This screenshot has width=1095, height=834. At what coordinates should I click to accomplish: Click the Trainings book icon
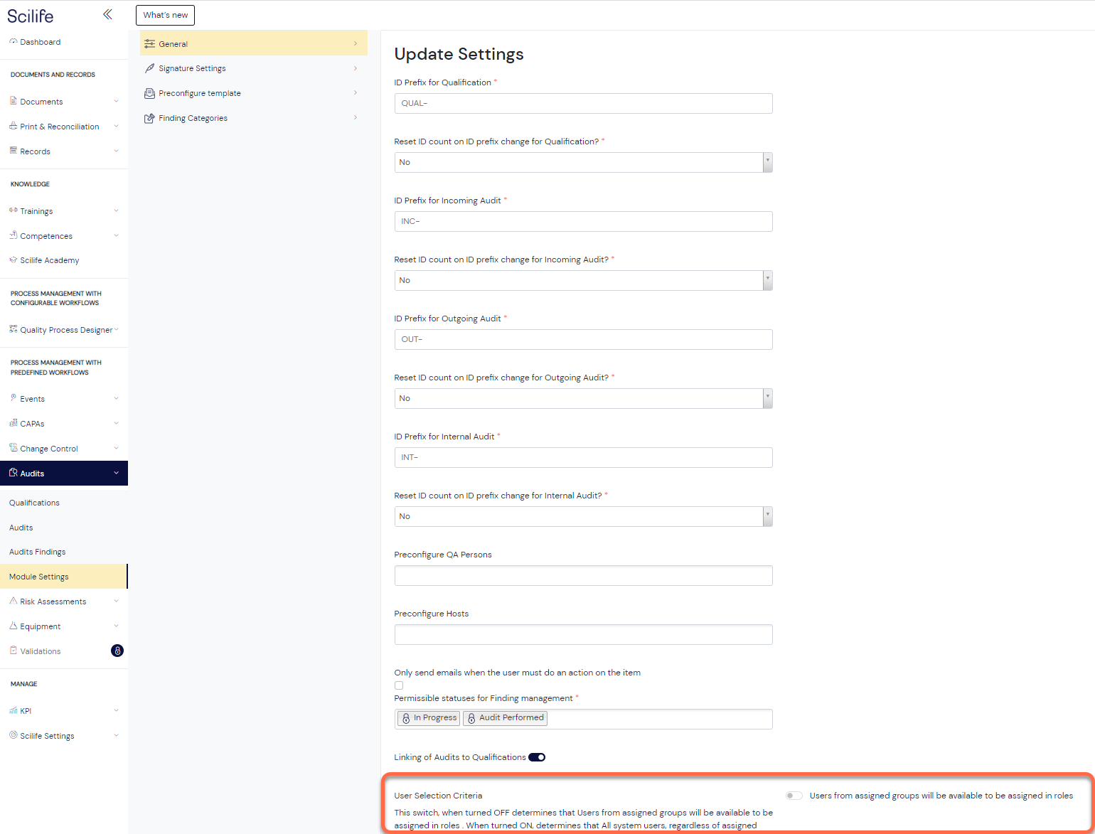click(x=13, y=210)
